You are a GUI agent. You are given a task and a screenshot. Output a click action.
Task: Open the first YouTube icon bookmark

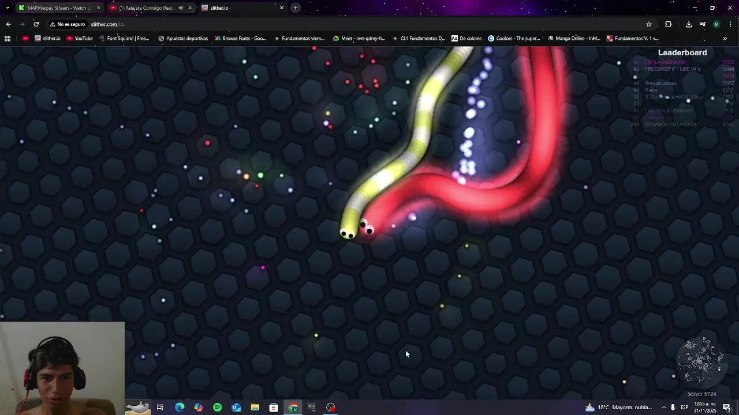point(25,39)
